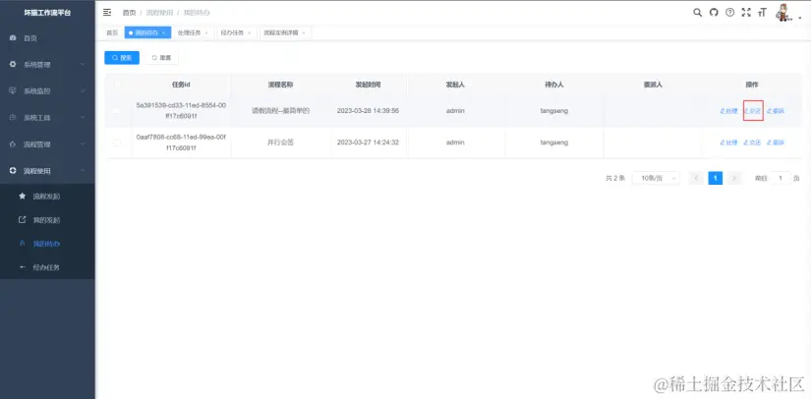This screenshot has height=400, width=811.
Task: Expand the 系统监控 sidebar menu chevron
Action: point(83,91)
